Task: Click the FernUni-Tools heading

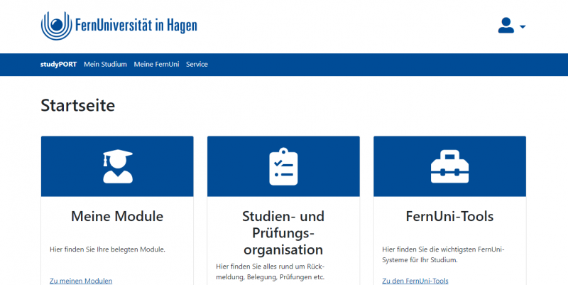Action: coord(449,216)
